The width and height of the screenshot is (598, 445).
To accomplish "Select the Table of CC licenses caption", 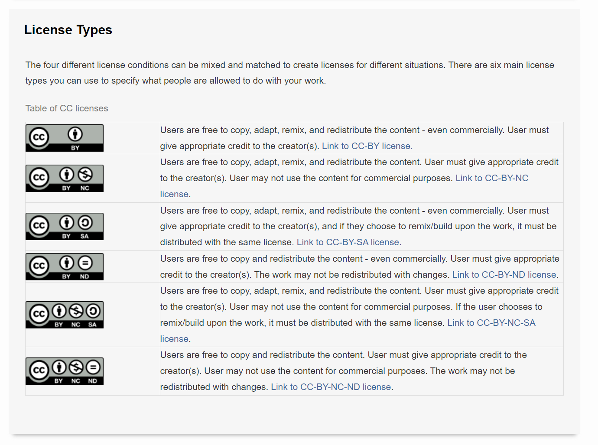I will (x=66, y=108).
